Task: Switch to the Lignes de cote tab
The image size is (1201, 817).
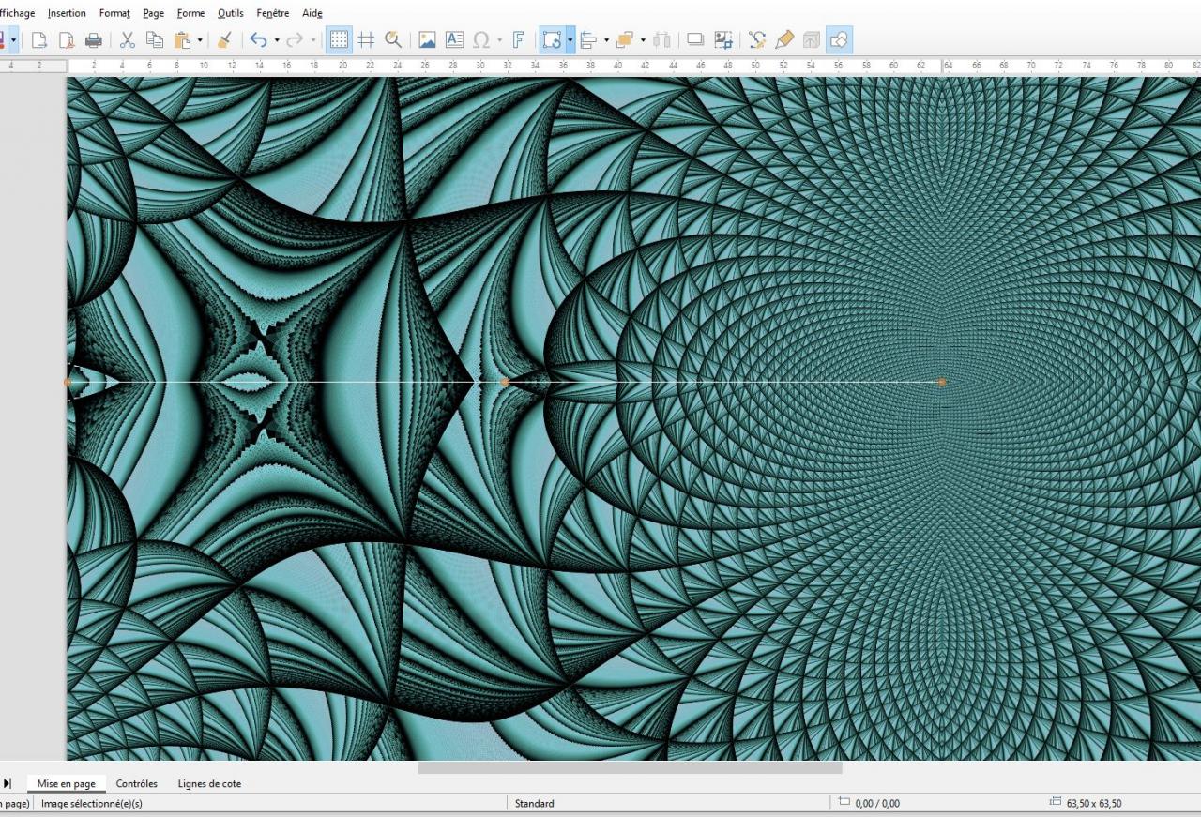Action: (209, 783)
